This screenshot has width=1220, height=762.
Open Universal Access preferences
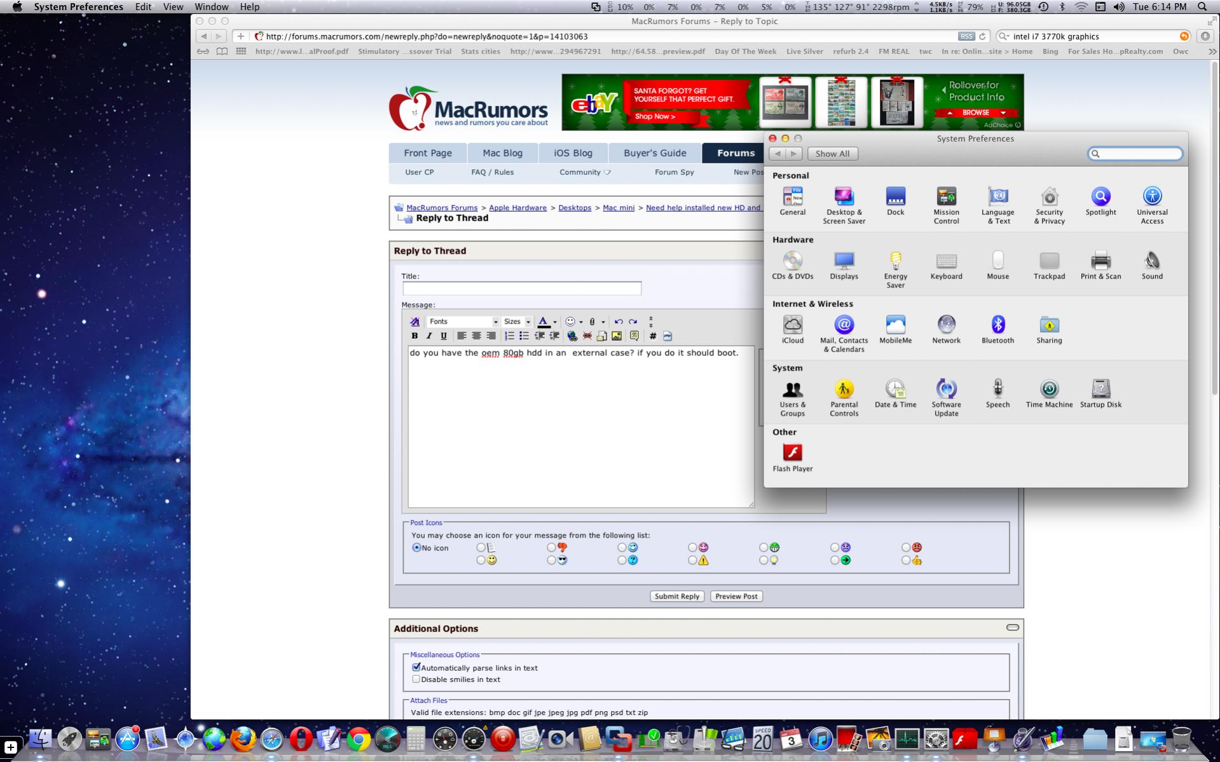point(1152,206)
